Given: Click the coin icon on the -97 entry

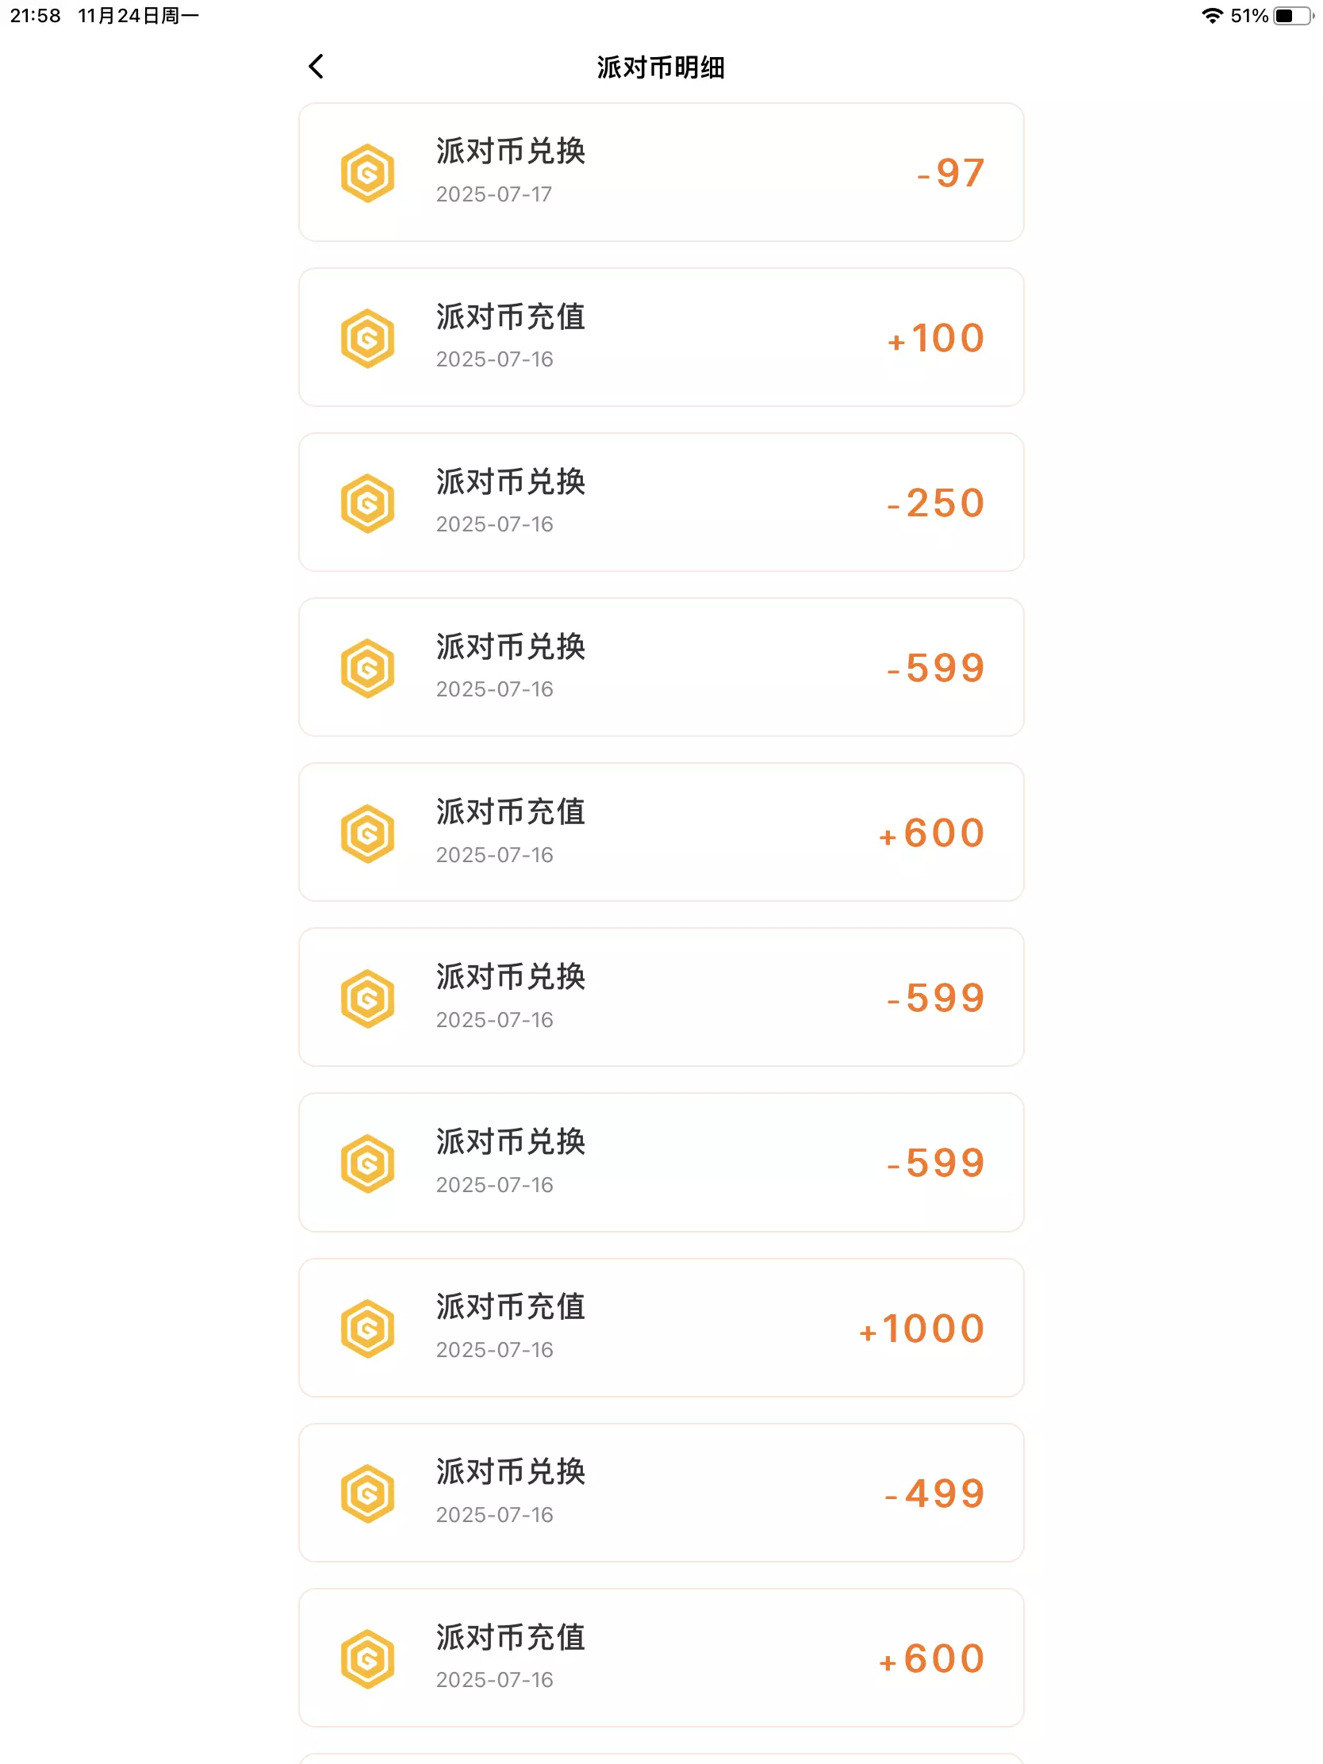Looking at the screenshot, I should tap(368, 173).
